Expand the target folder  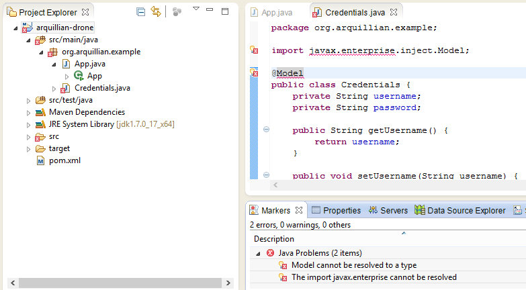tap(28, 149)
